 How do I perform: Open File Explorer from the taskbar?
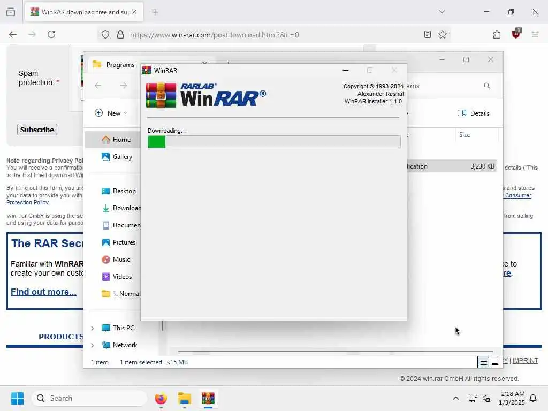pos(184,398)
